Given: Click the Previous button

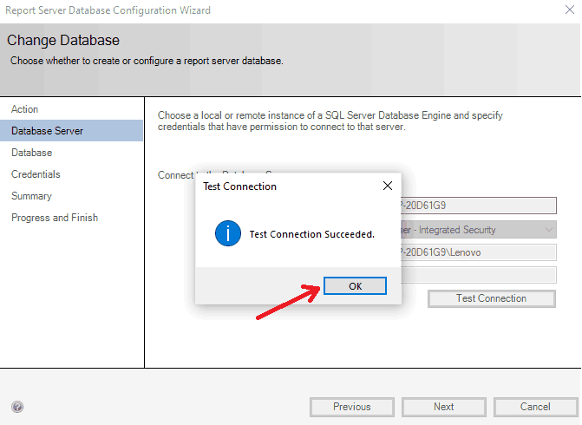Looking at the screenshot, I should (x=351, y=407).
